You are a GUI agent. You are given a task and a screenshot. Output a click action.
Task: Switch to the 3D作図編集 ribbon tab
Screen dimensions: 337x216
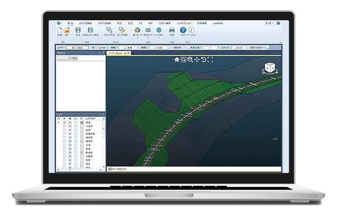[x=104, y=23]
